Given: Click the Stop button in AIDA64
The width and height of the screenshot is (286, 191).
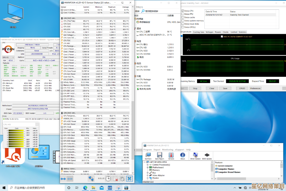Looking at the screenshot, I should click(x=195, y=88).
